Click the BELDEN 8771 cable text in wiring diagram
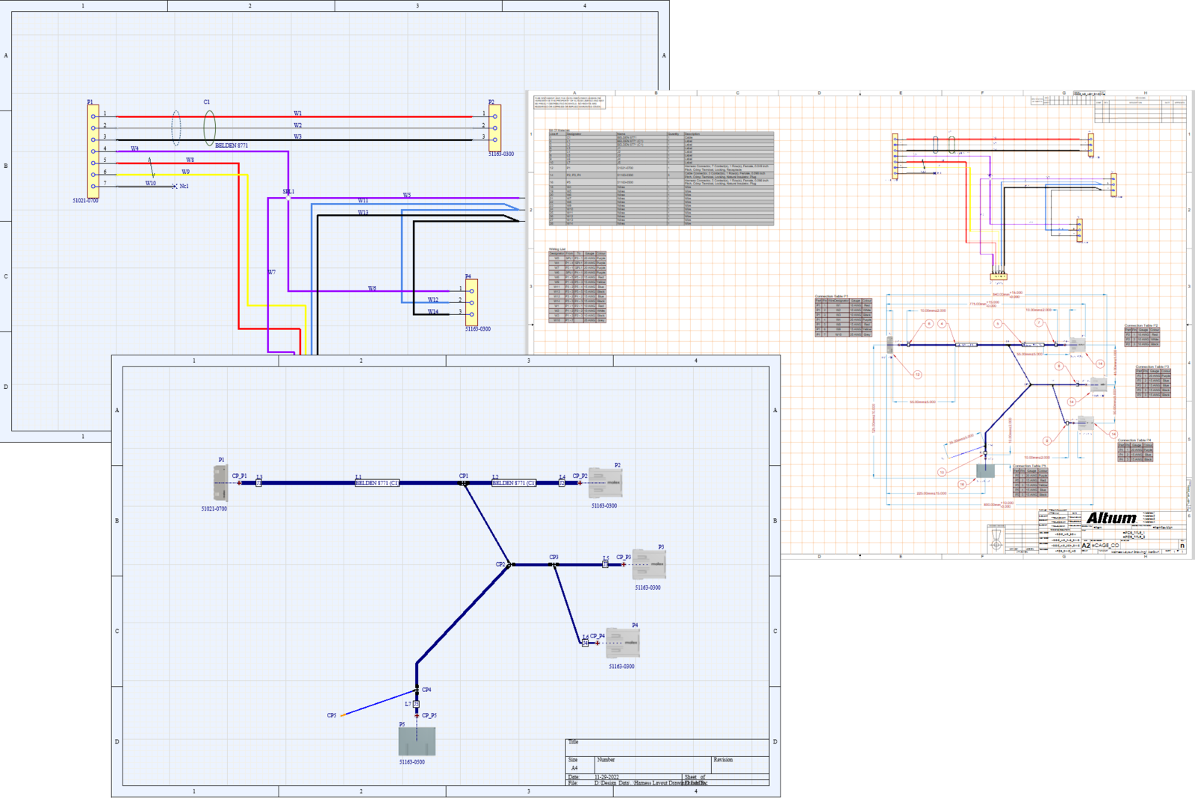Screen dimensions: 1195x798 [x=232, y=146]
